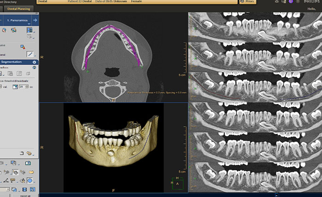
Task: Select the highlighted tag diamond tool
Action: [15, 172]
